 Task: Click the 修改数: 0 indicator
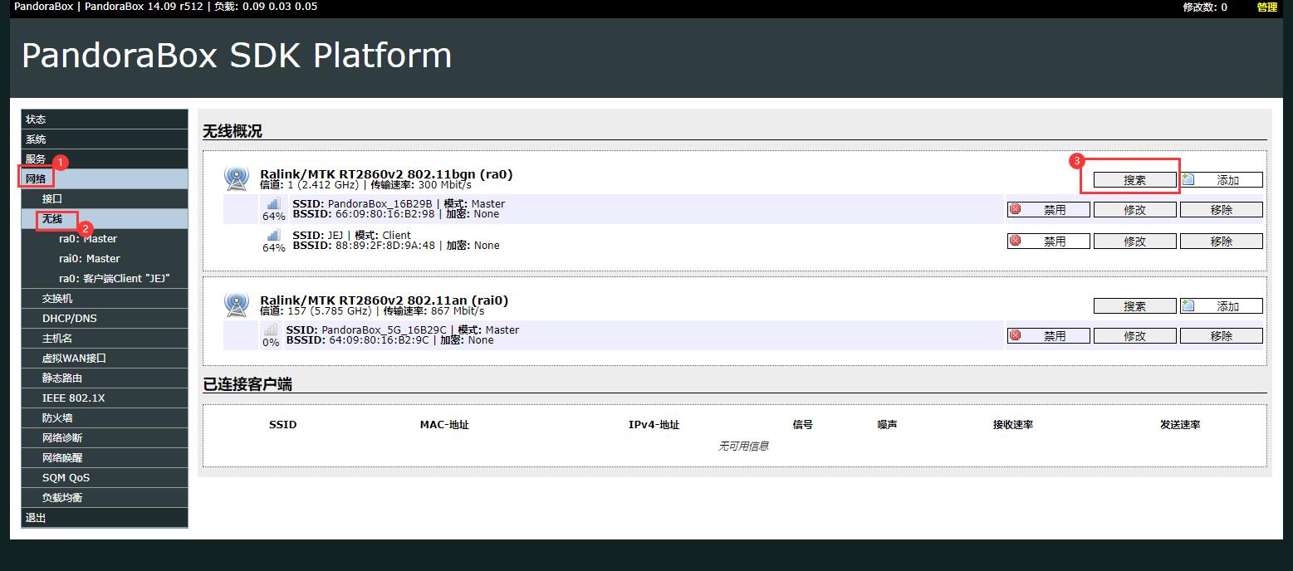(x=1205, y=7)
